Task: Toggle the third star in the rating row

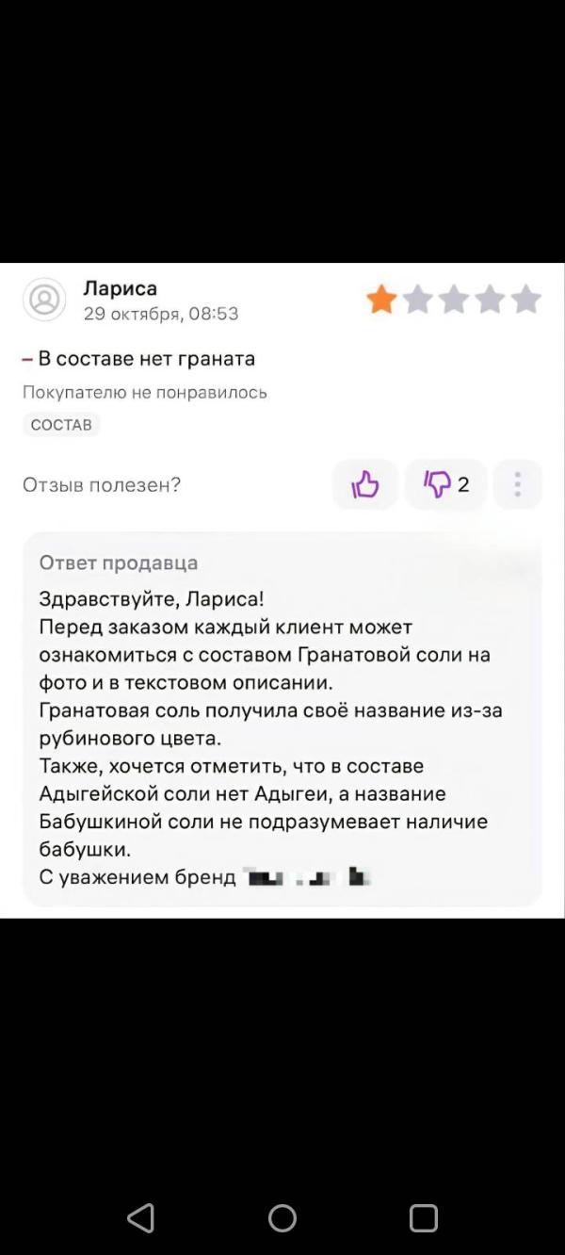Action: [x=452, y=299]
